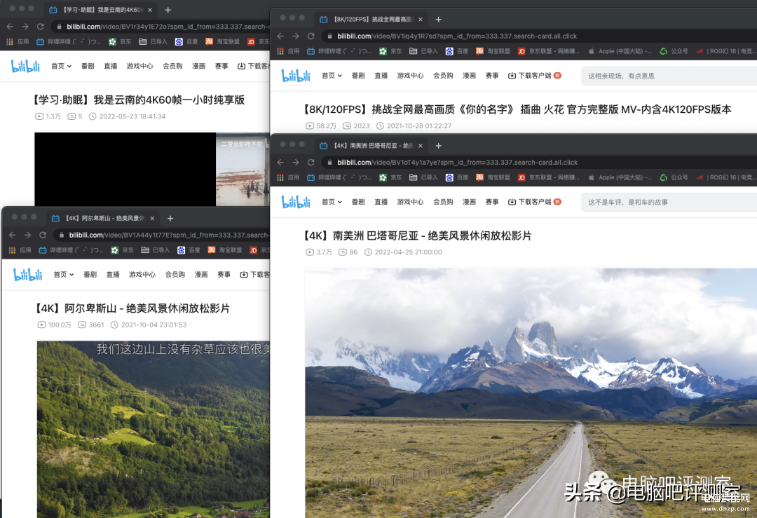Open 百度 bookmark in Patagonia window
This screenshot has width=757, height=518.
pos(457,177)
